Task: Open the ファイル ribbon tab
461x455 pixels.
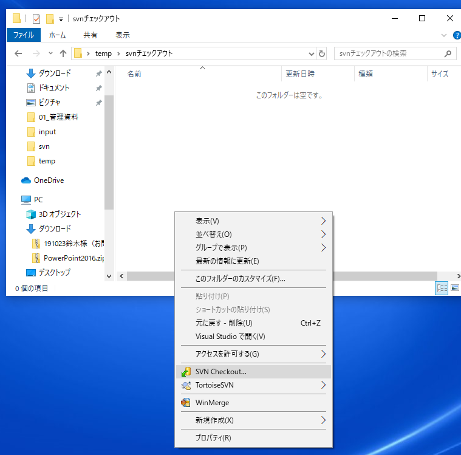Action: pos(24,35)
